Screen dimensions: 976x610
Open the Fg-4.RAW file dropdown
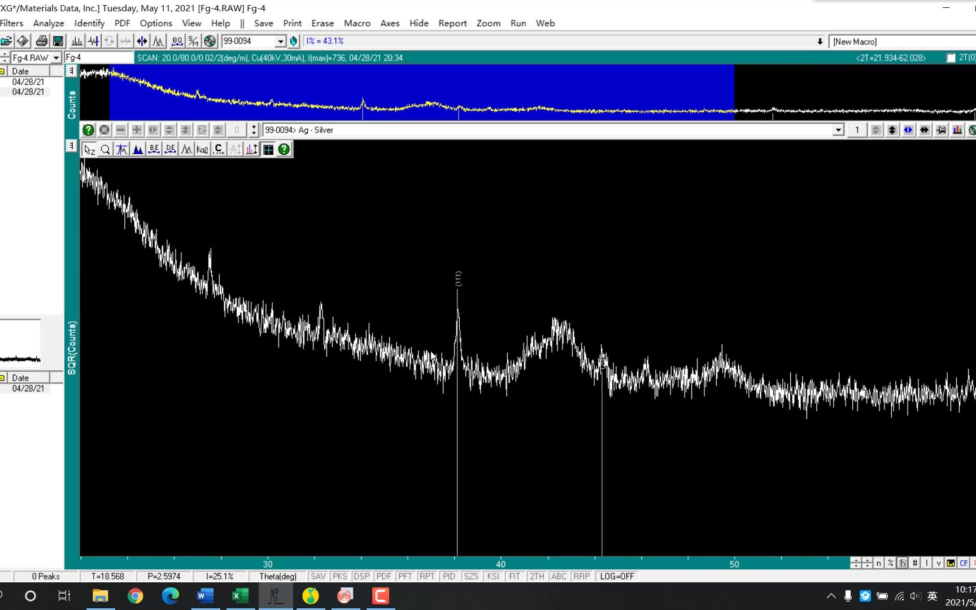(x=56, y=58)
